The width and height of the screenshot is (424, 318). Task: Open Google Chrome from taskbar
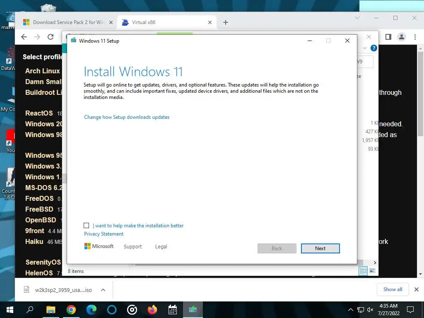71,310
